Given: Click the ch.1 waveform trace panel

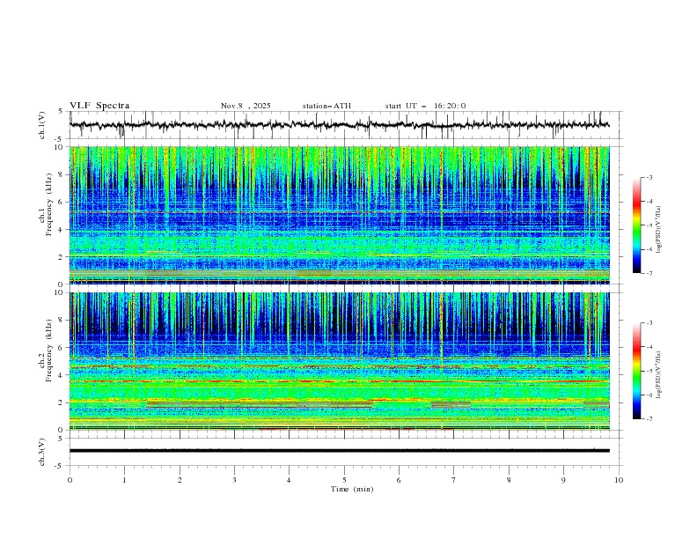Looking at the screenshot, I should tap(345, 125).
